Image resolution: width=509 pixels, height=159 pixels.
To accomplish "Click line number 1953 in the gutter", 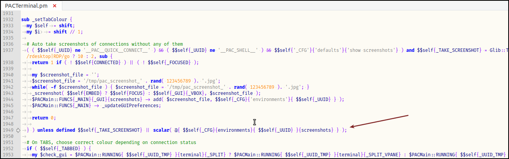I will point(8,154).
